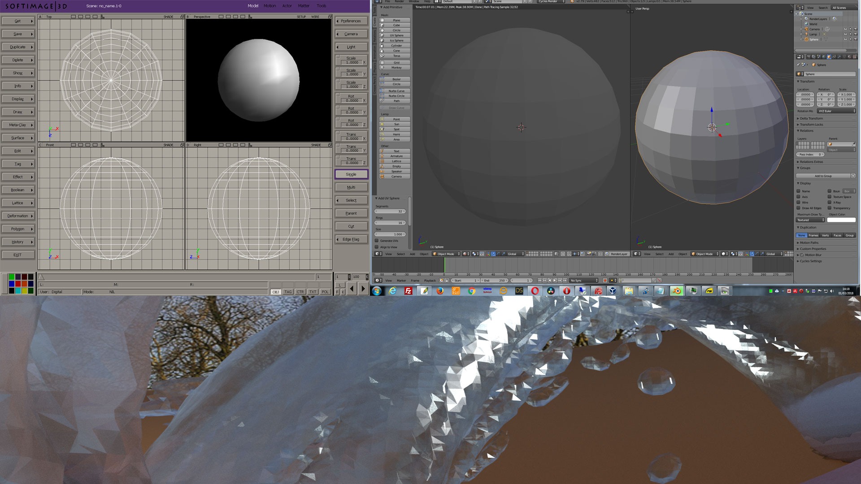Open Textured maximum draw type dropdown
The width and height of the screenshot is (861, 484).
[x=810, y=220]
